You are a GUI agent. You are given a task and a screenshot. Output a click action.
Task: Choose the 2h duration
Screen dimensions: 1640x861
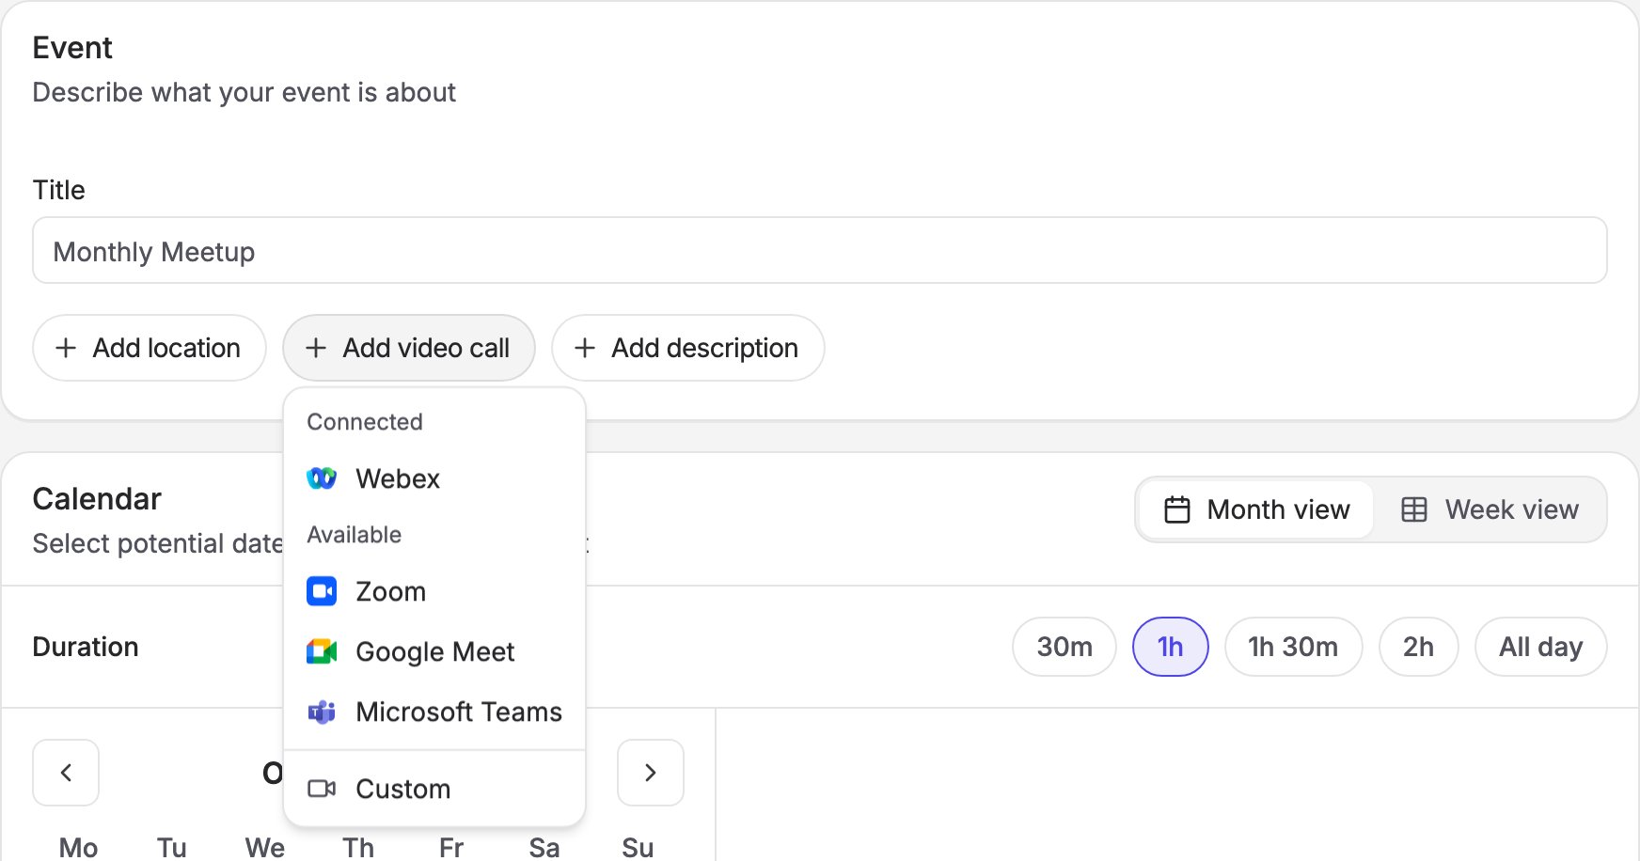point(1419,647)
